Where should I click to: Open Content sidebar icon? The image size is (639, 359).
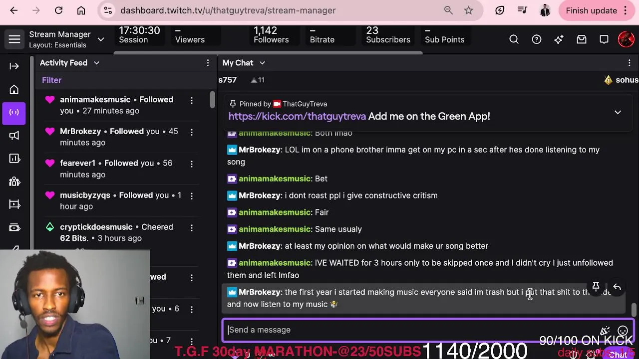(x=14, y=204)
